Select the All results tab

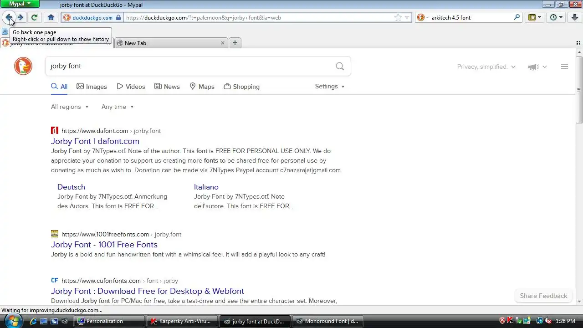pyautogui.click(x=59, y=87)
